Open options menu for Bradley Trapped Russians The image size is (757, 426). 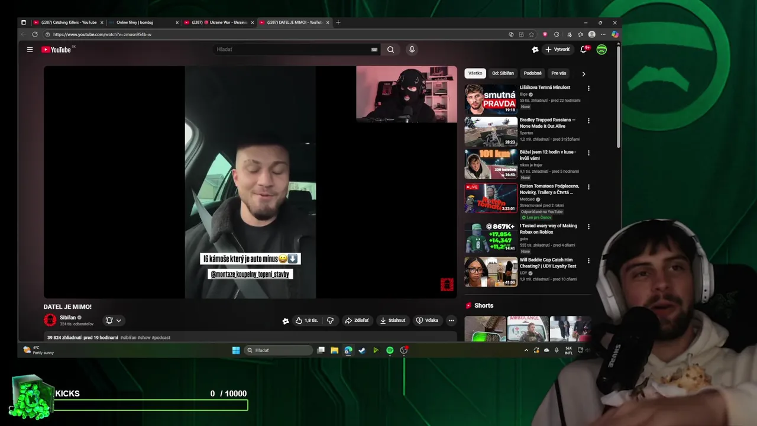tap(588, 121)
